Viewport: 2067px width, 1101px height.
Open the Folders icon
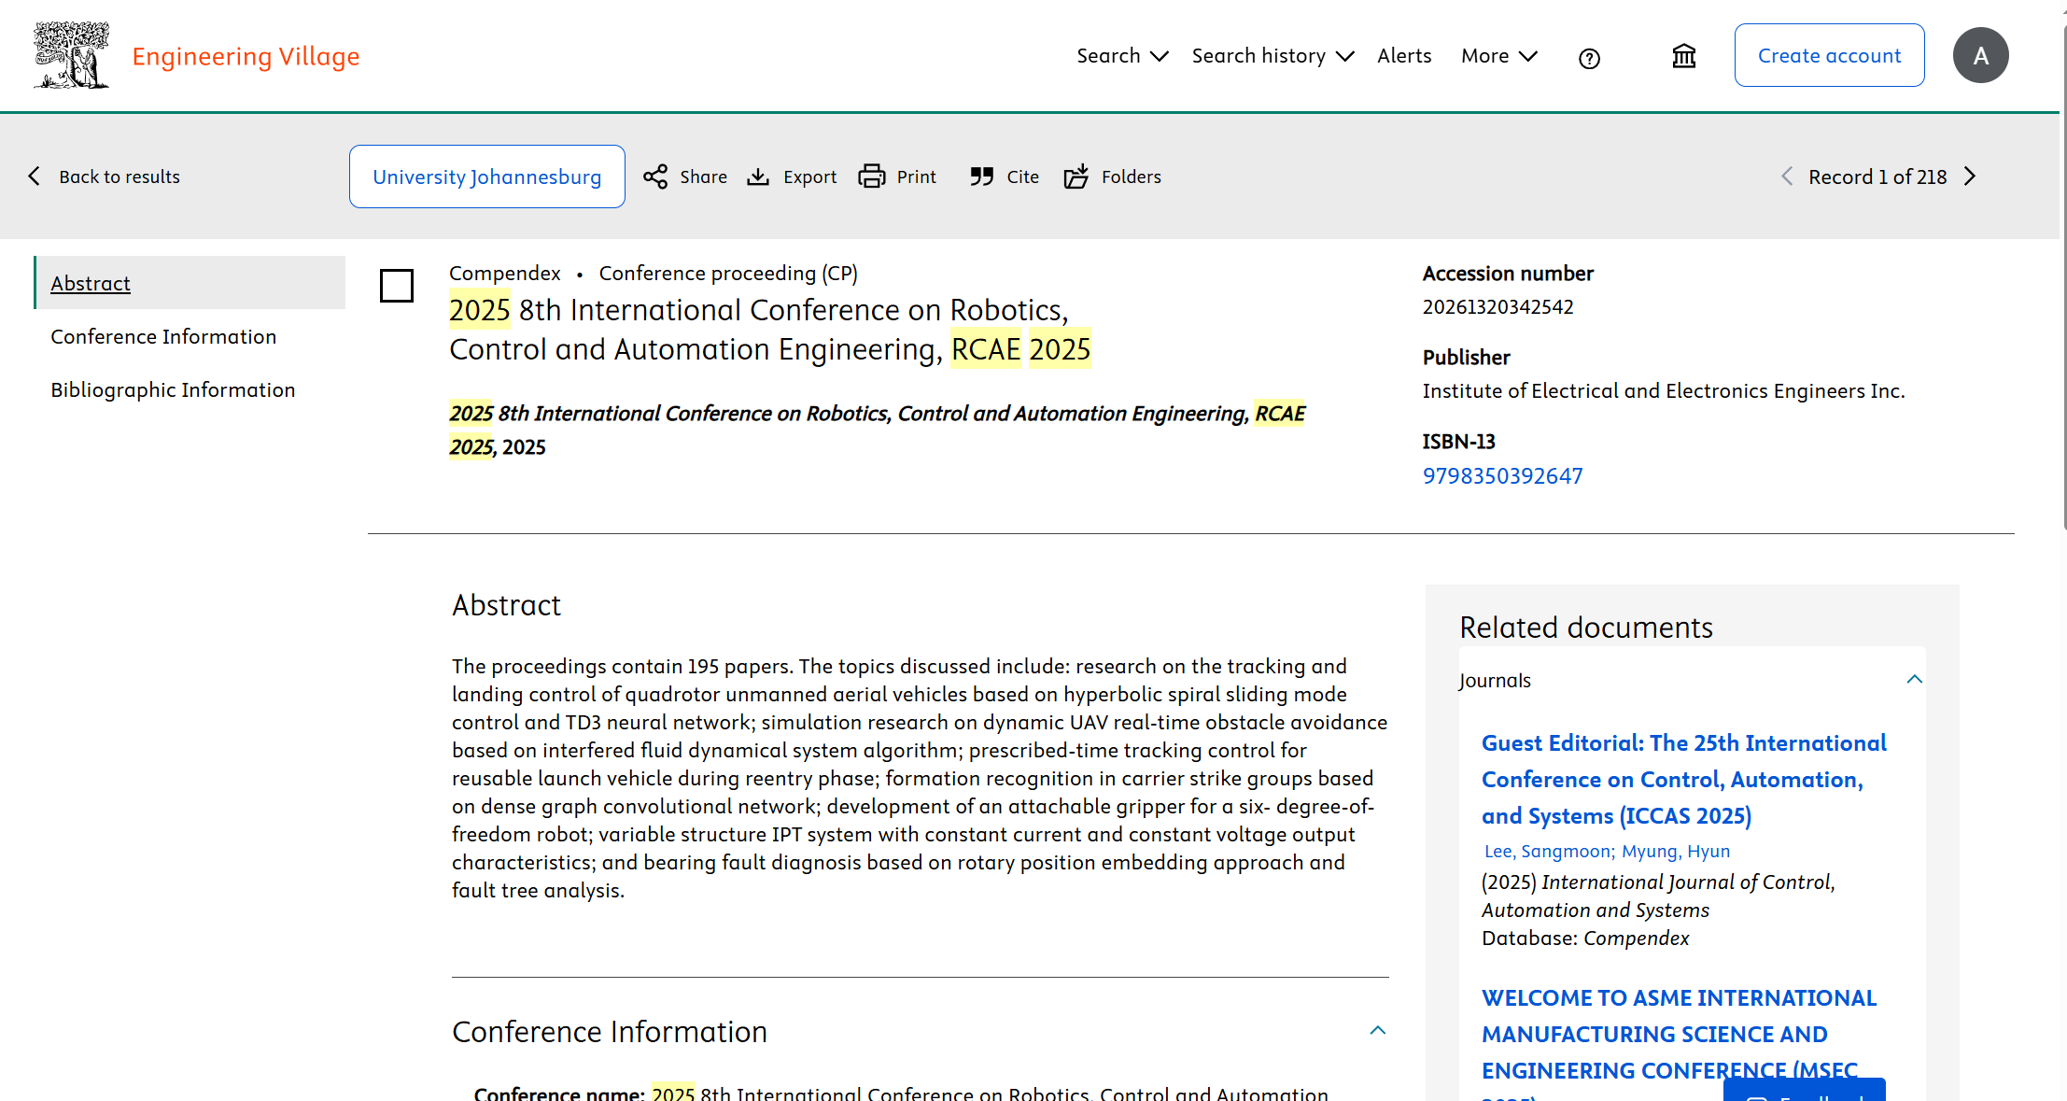pyautogui.click(x=1076, y=176)
